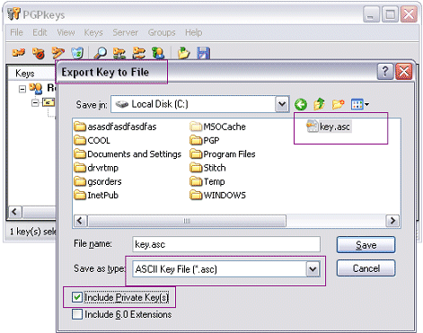This screenshot has height=333, width=423.
Task: Click the green go back icon
Action: click(301, 104)
